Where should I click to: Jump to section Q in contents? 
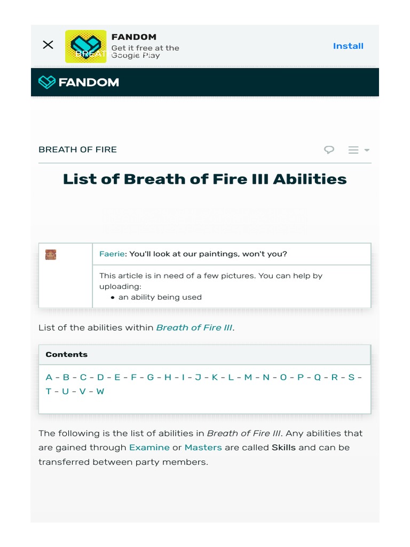click(318, 377)
